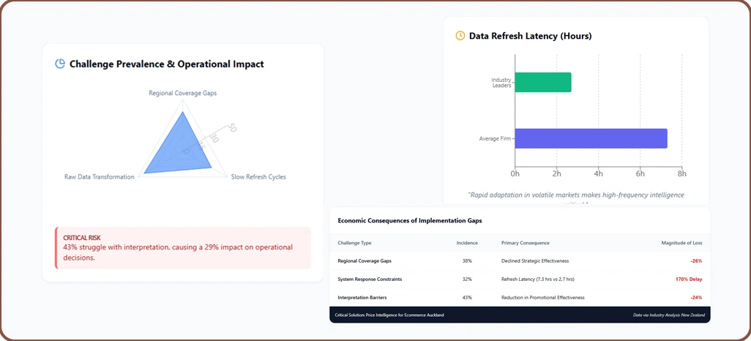Click the Raw Data Transformation axis label
This screenshot has width=751, height=341.
[x=100, y=177]
